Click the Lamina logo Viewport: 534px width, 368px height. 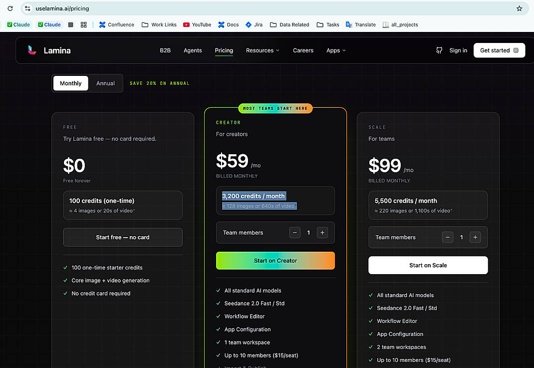coord(32,50)
